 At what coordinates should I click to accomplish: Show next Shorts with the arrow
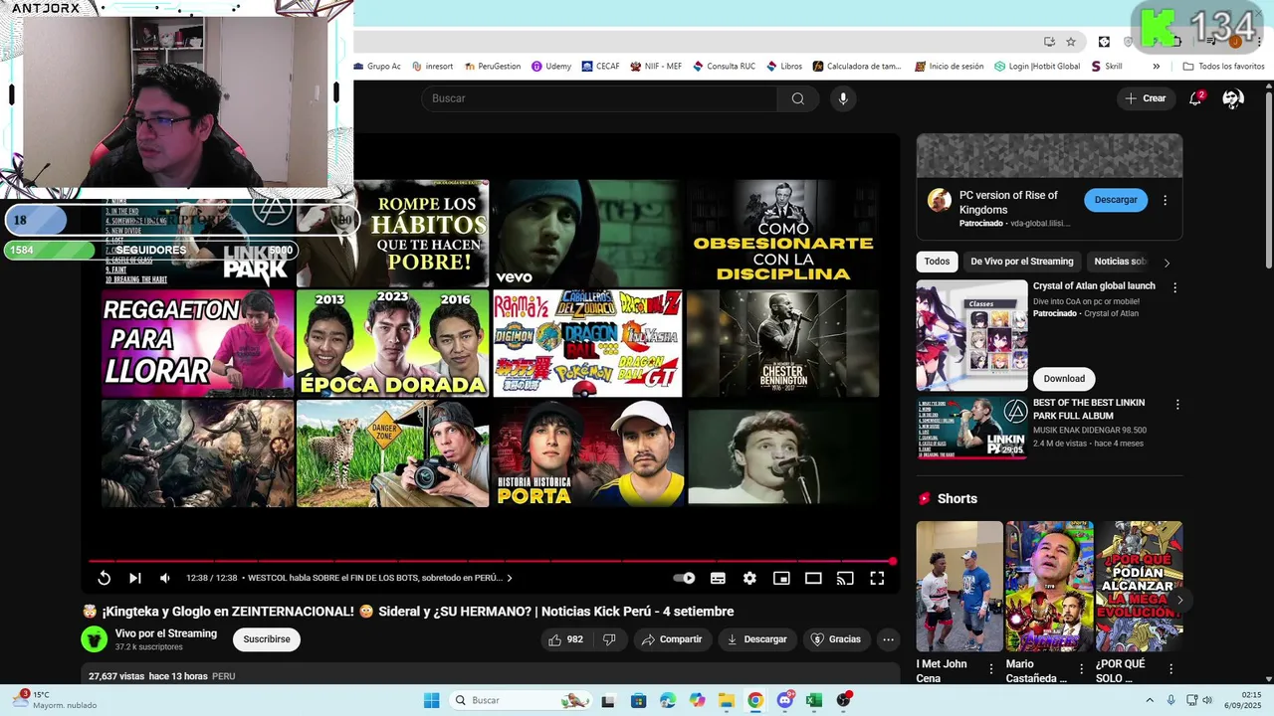pyautogui.click(x=1179, y=600)
